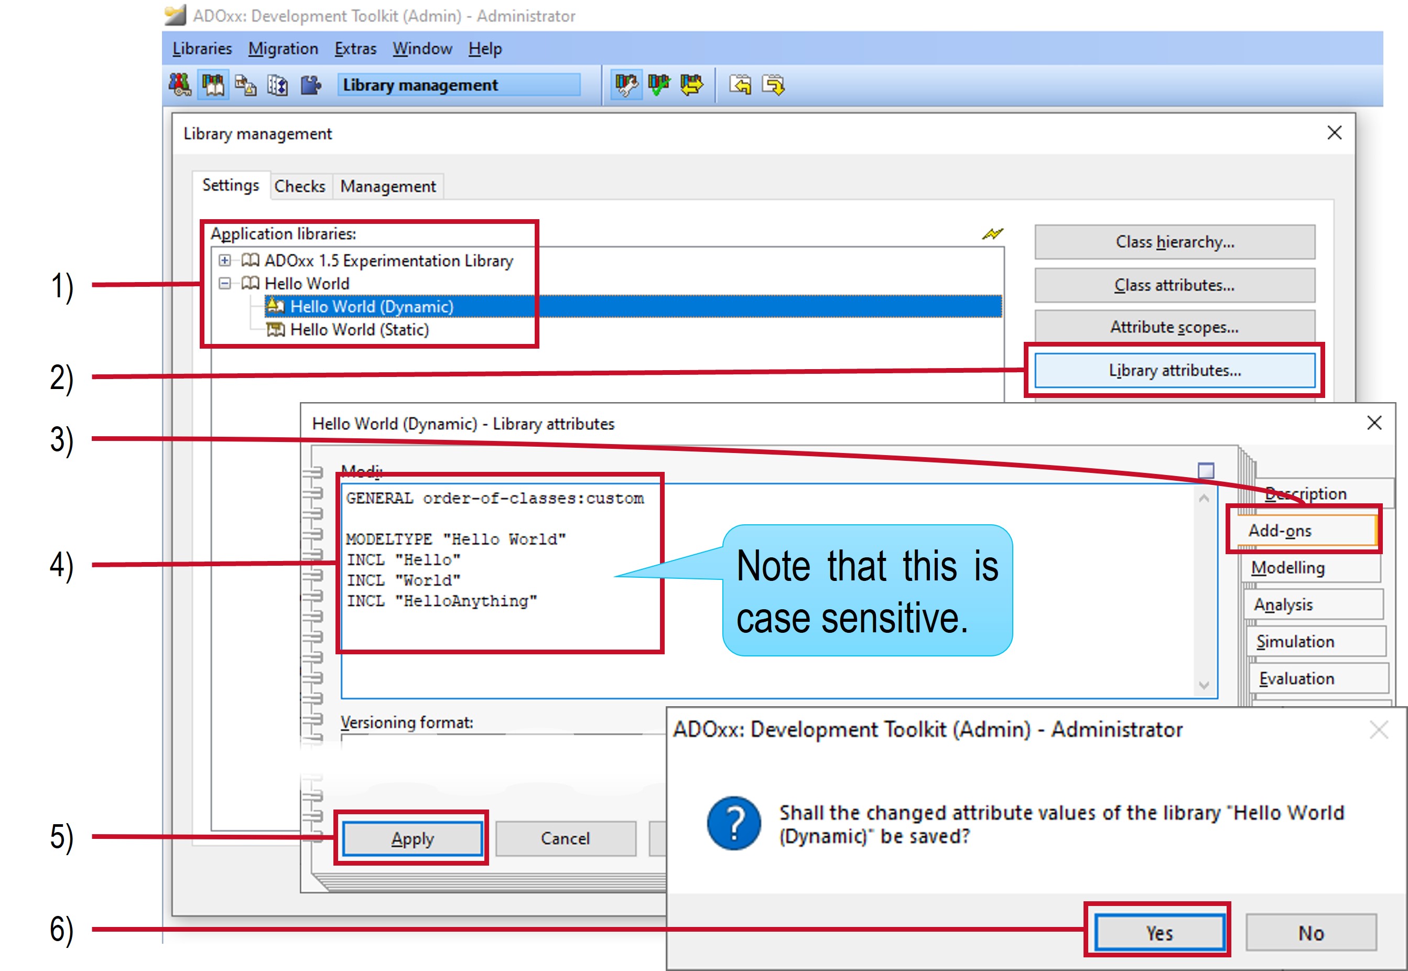Screen dimensions: 1408x971
Task: Open the Window menu
Action: click(x=422, y=49)
